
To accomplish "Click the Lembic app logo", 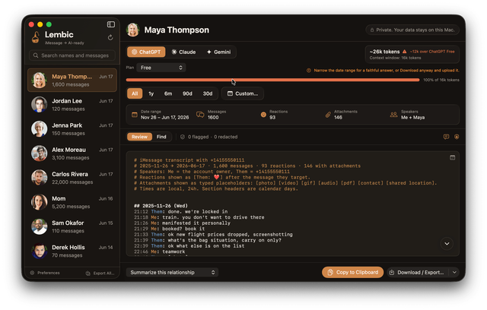I will pos(36,37).
